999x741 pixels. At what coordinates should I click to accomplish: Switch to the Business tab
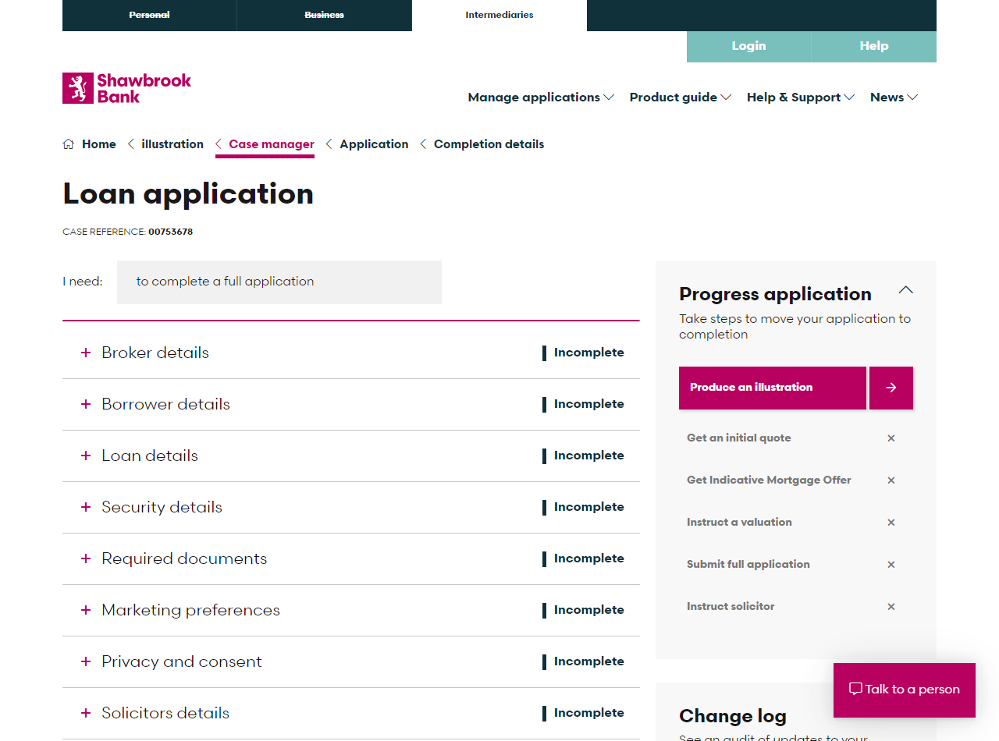pos(324,15)
